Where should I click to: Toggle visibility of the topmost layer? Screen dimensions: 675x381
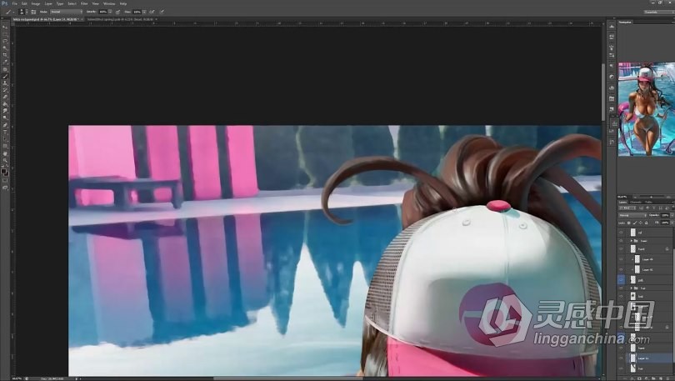click(x=621, y=233)
